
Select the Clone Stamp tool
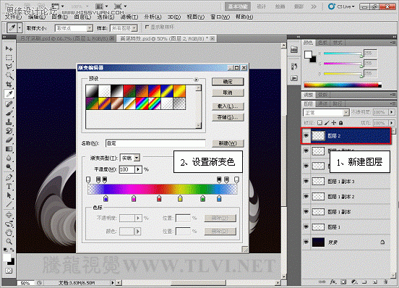tap(9, 122)
